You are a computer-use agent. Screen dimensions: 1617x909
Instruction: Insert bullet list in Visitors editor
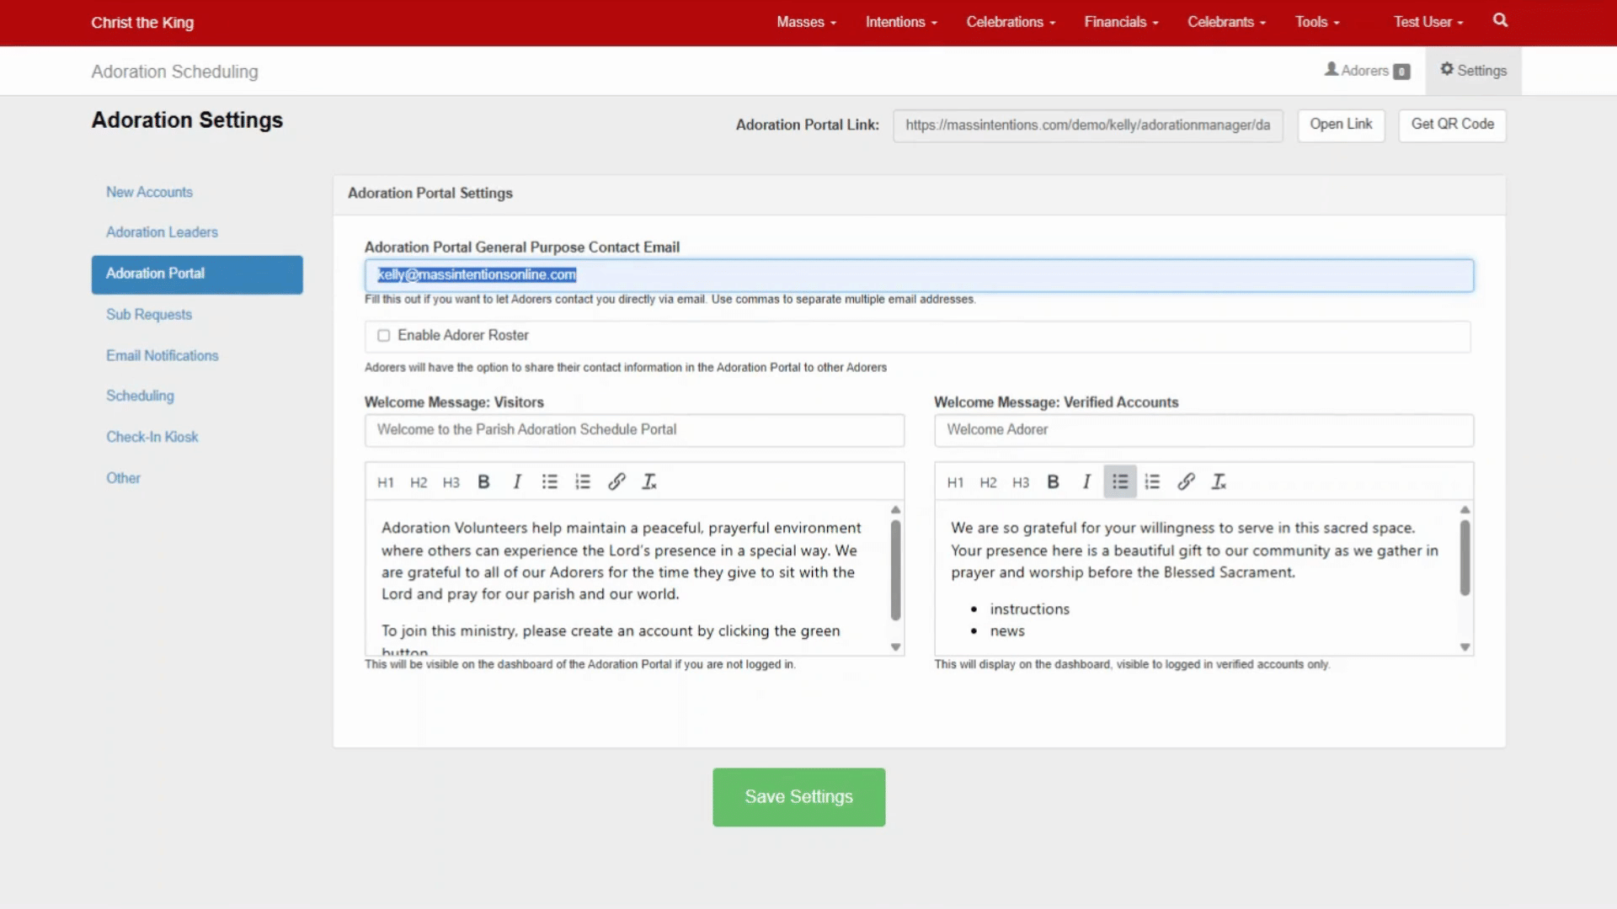coord(550,482)
